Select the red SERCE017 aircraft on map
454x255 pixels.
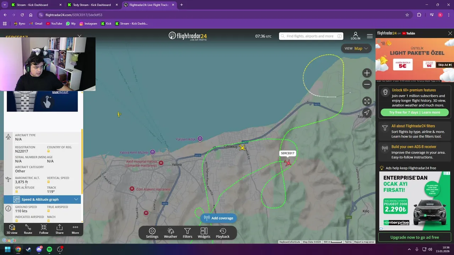[288, 163]
